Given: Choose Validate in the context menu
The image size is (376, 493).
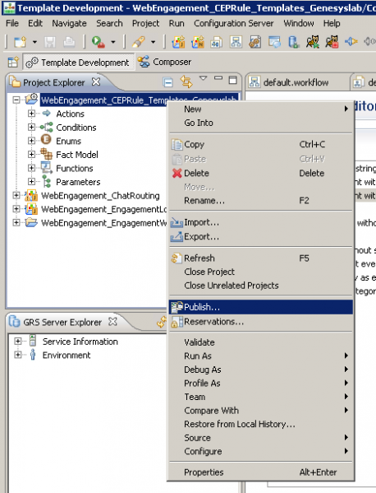Looking at the screenshot, I should 261,342.
